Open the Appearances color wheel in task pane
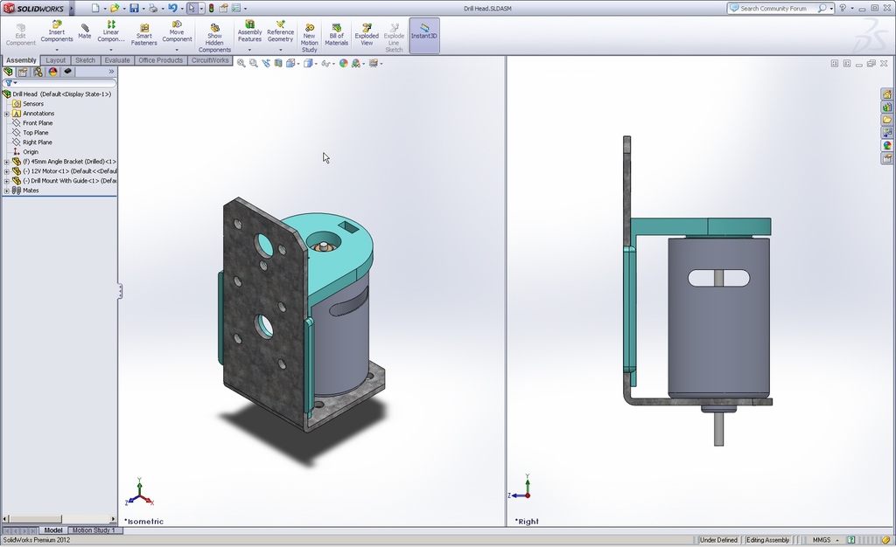This screenshot has height=547, width=896. 886,146
